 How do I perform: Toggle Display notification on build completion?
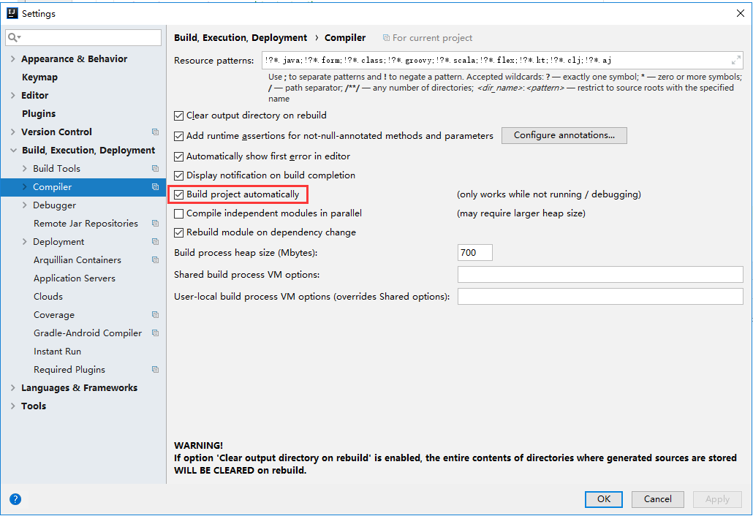coord(178,175)
